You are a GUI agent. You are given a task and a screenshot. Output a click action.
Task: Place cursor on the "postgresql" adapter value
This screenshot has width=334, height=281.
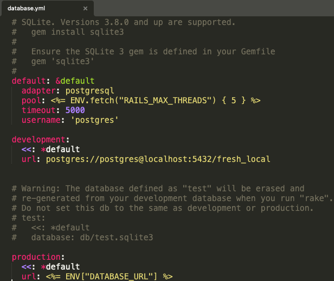coord(89,90)
